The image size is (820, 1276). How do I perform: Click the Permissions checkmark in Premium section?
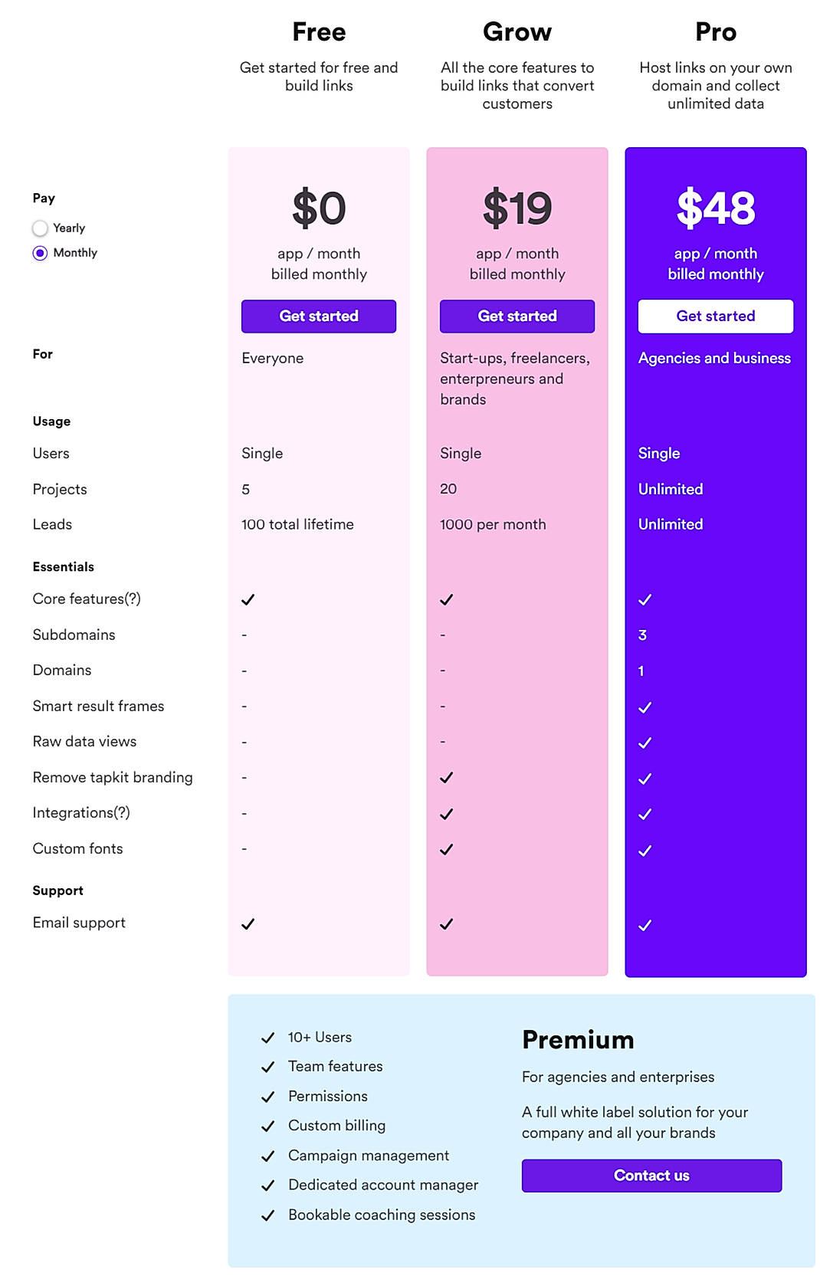(267, 1096)
